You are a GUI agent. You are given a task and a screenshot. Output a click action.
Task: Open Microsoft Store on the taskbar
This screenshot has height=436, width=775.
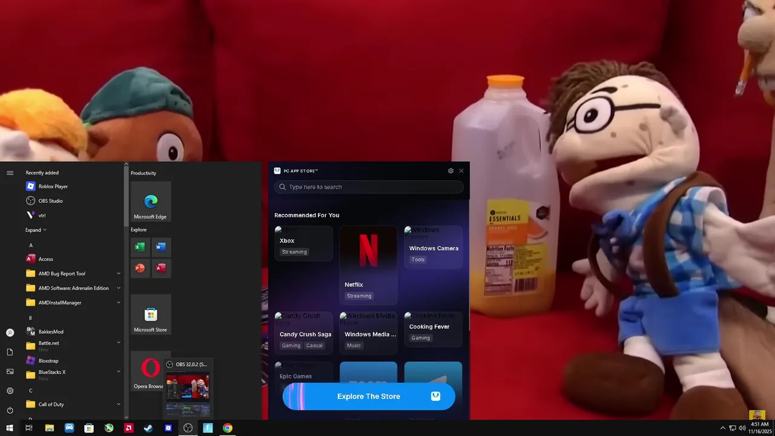coord(89,428)
